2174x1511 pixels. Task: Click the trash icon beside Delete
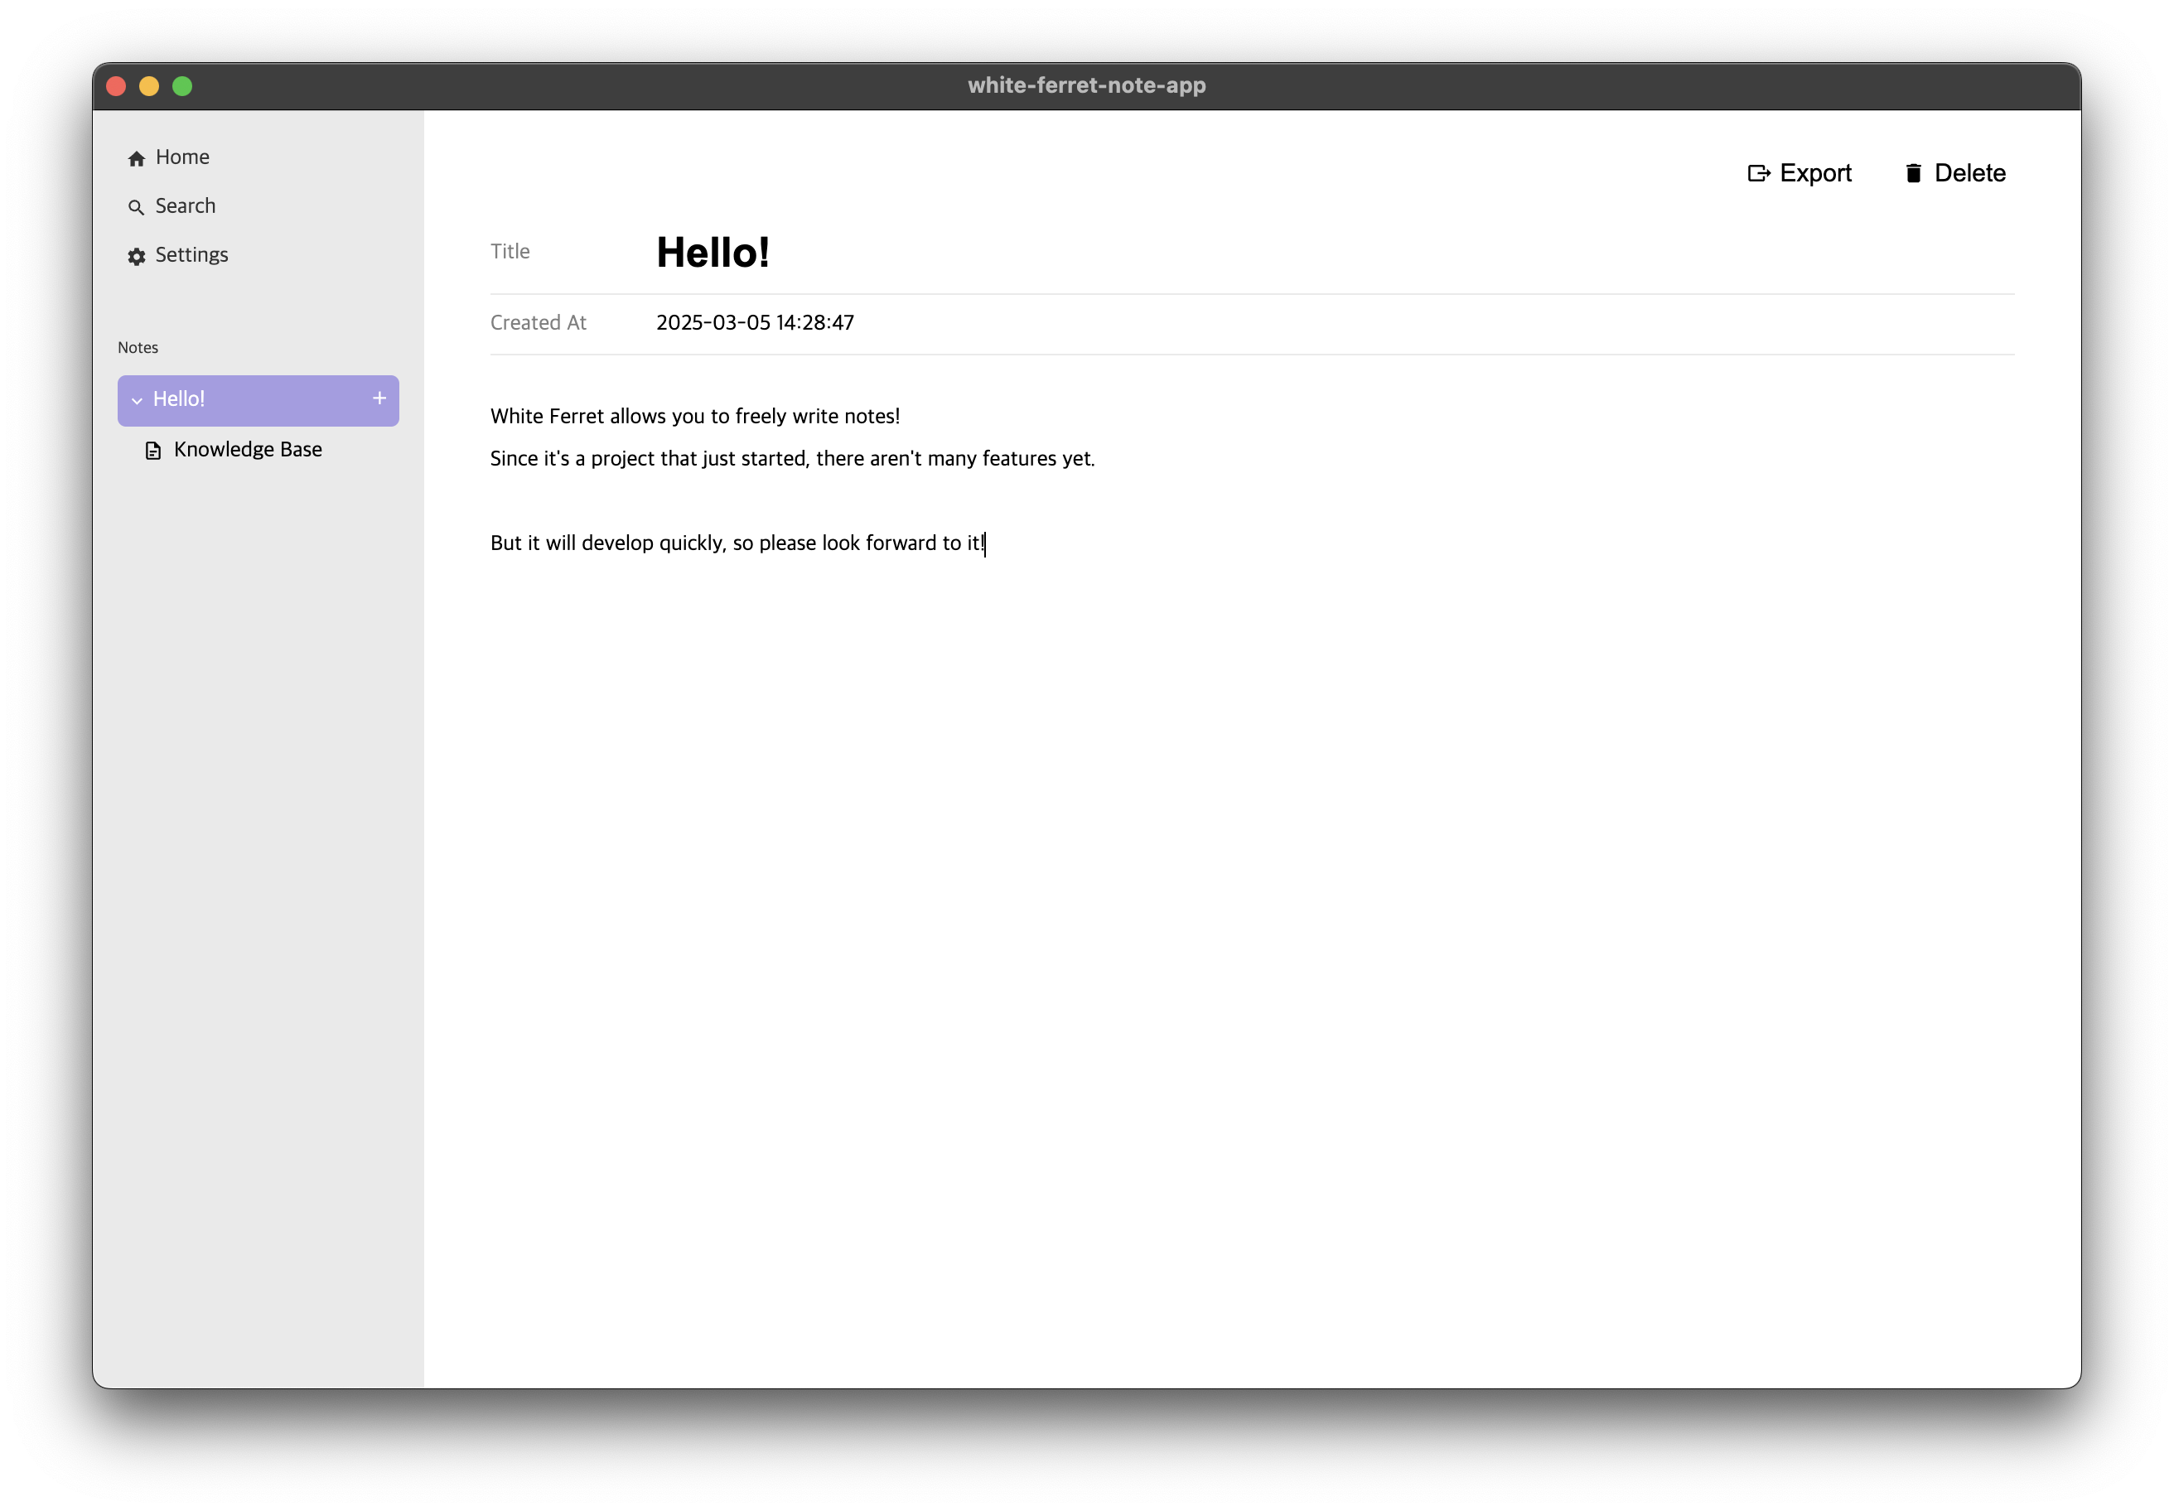[1915, 173]
